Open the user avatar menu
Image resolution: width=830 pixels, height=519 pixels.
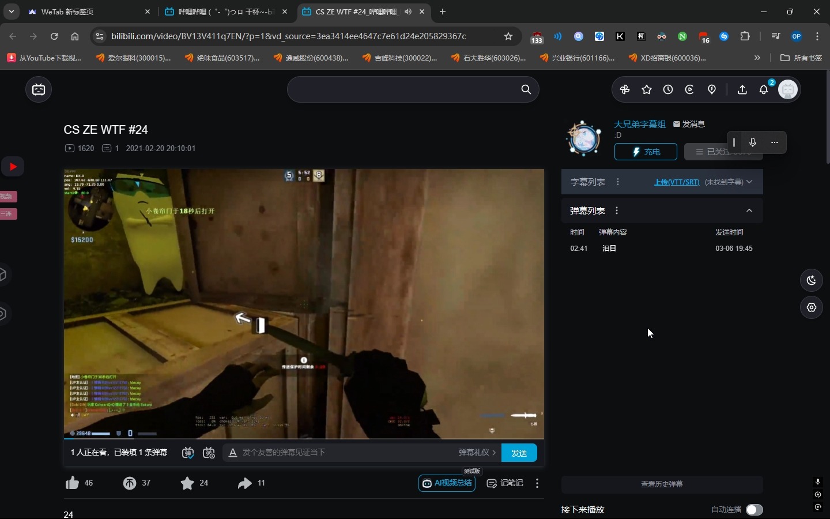(x=788, y=89)
